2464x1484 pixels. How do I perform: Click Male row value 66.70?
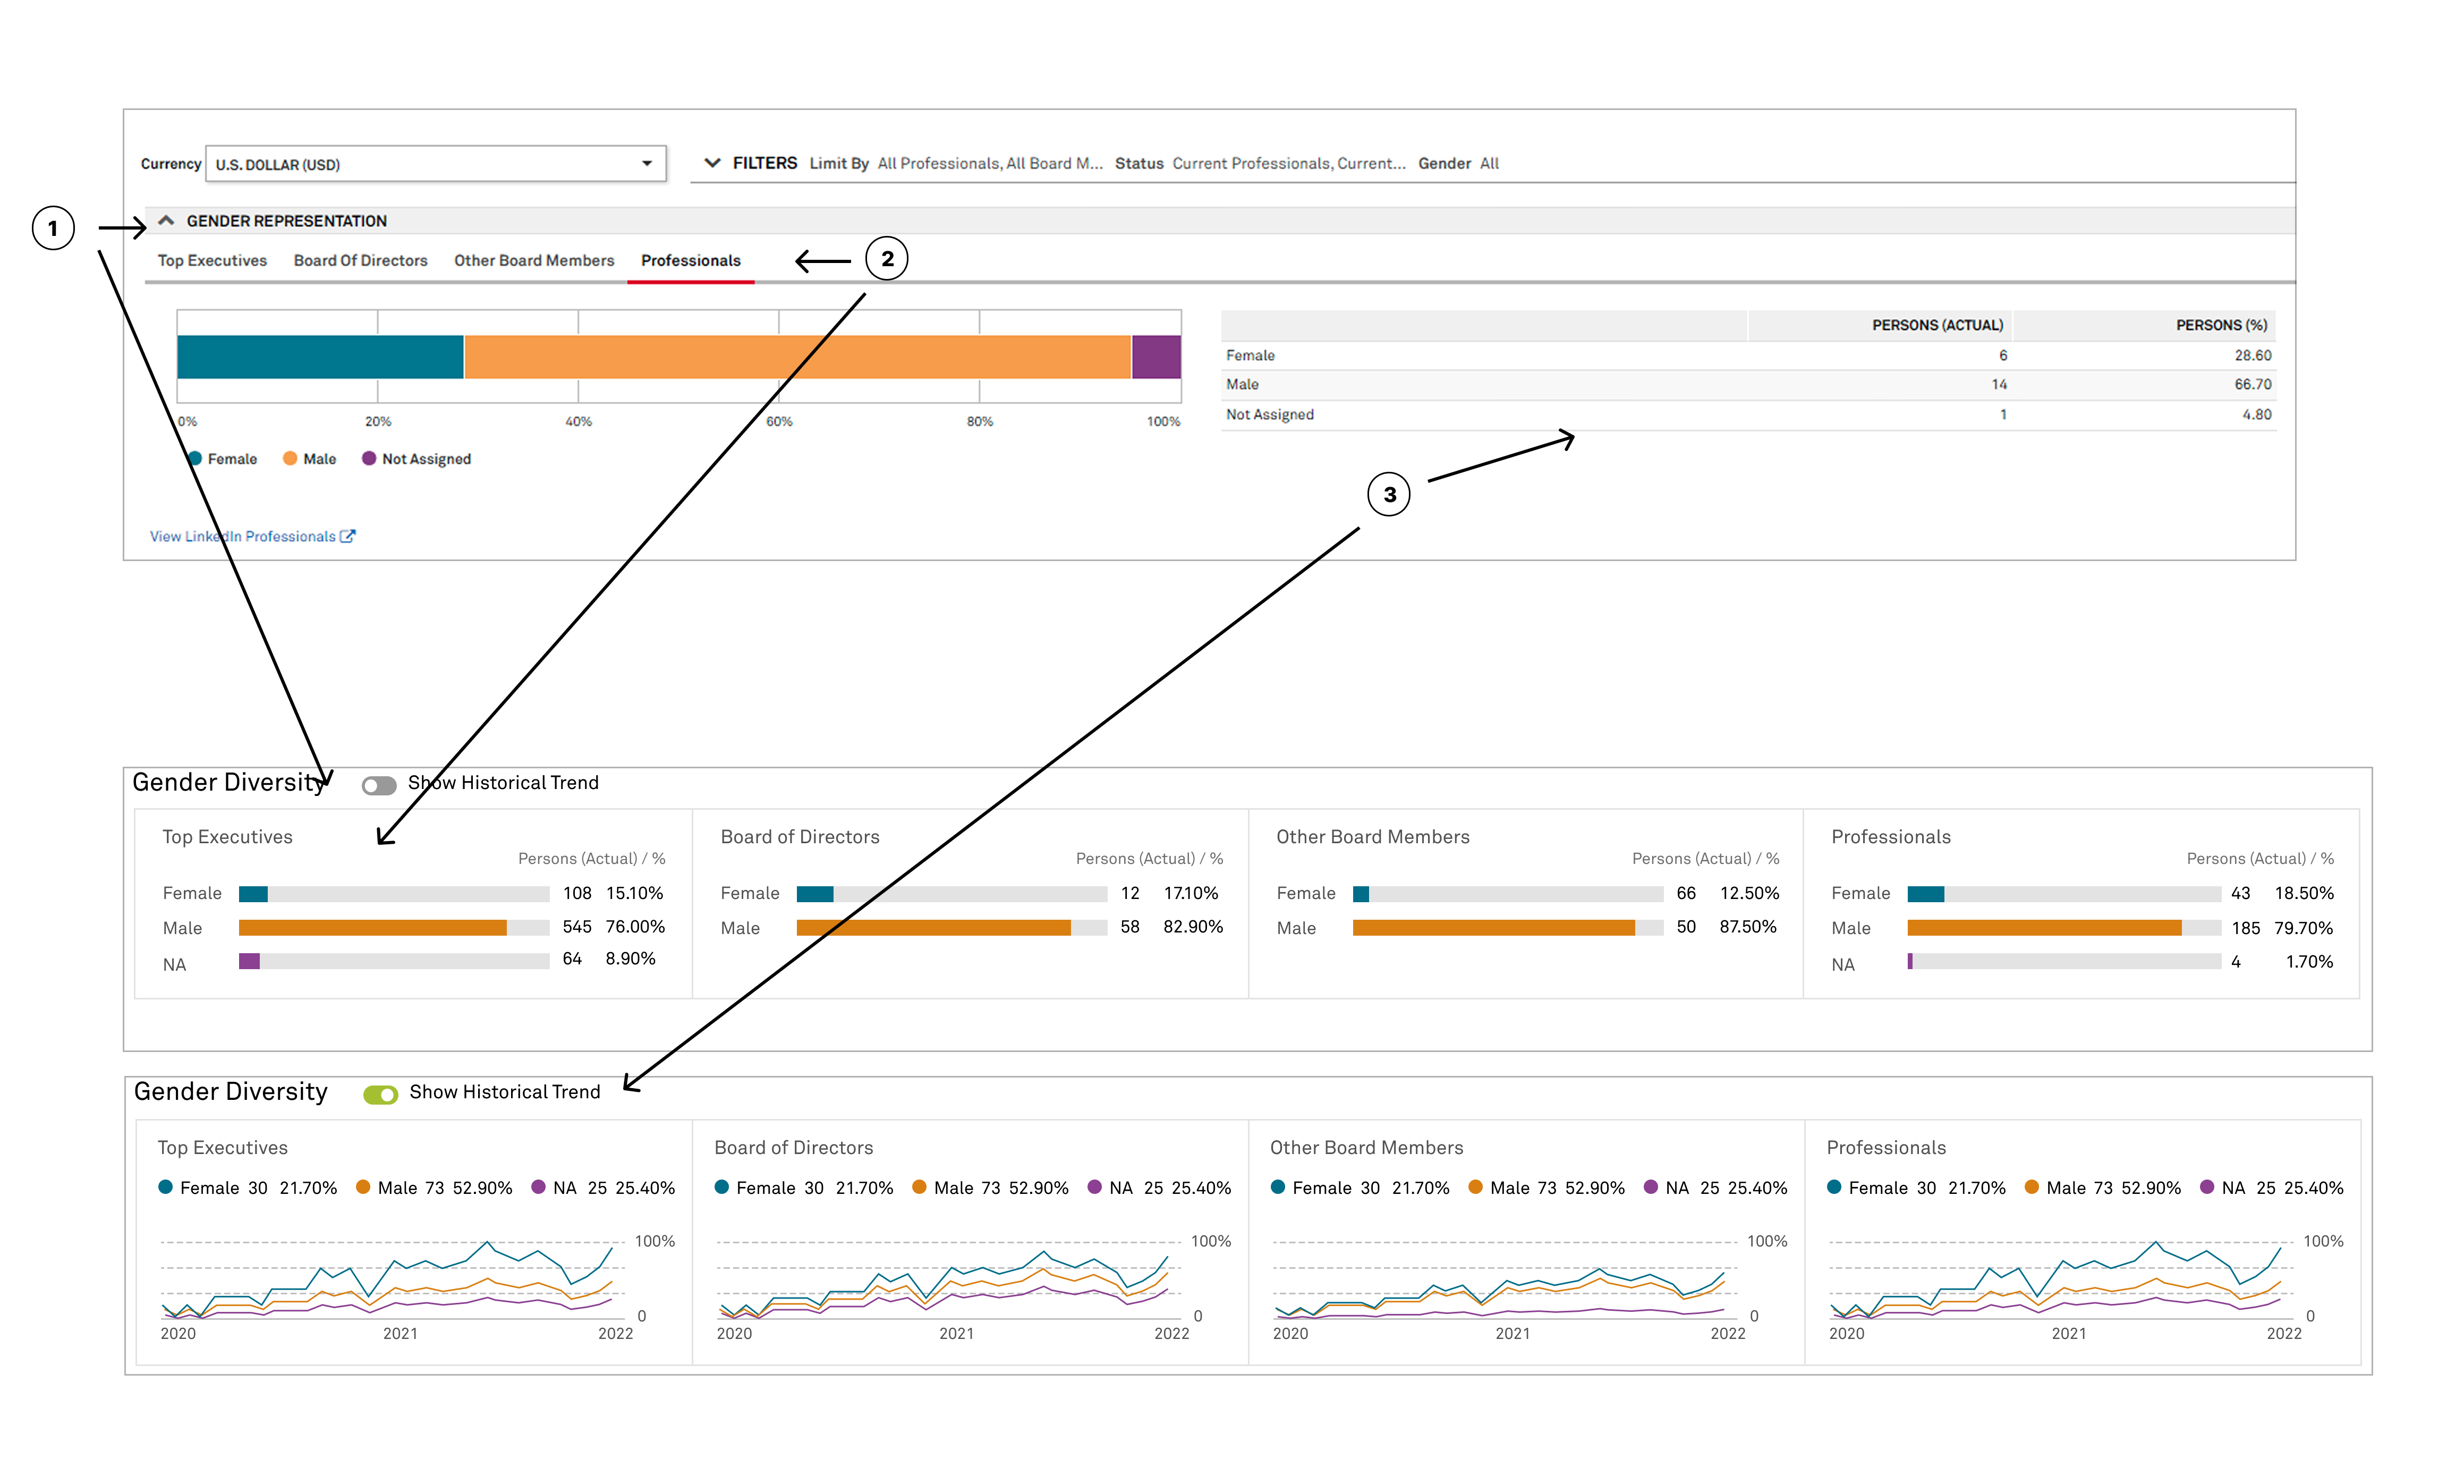click(2252, 384)
